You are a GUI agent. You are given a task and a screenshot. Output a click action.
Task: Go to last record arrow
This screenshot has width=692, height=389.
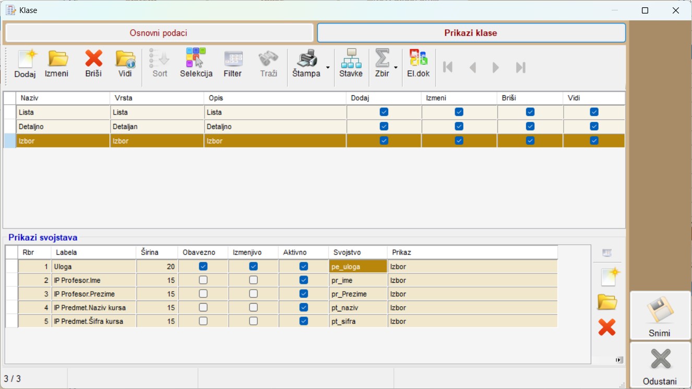[520, 67]
